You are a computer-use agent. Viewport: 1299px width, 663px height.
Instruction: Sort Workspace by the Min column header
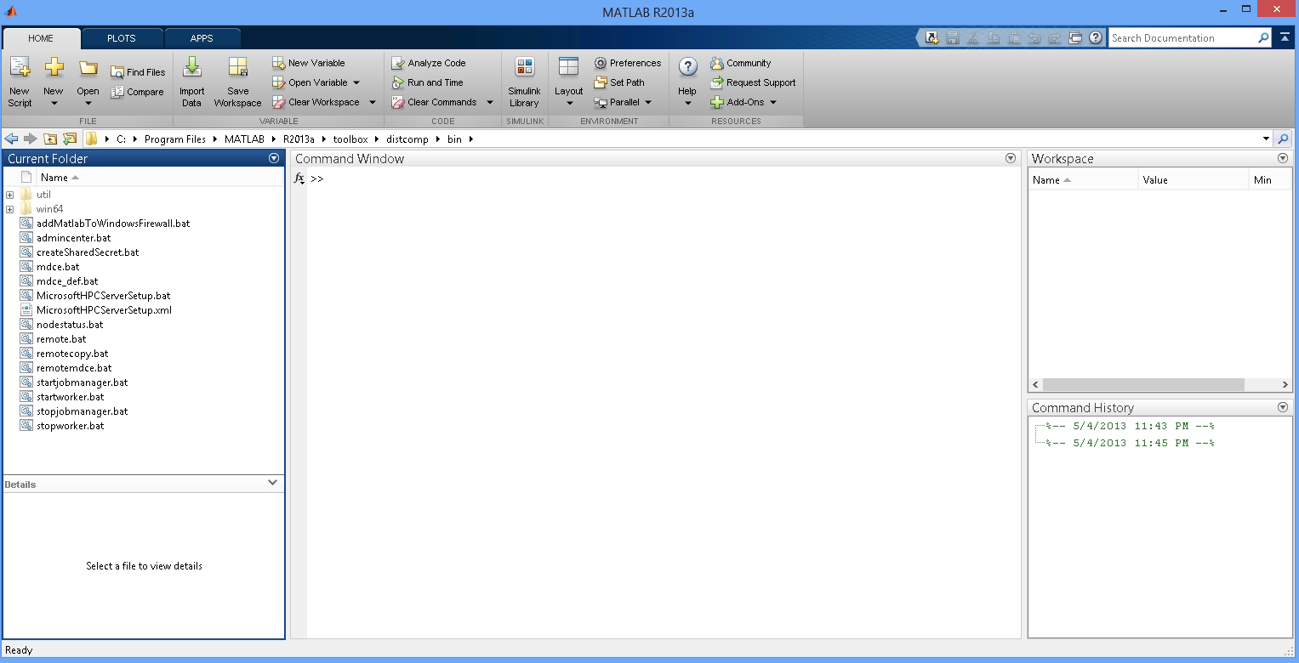[1270, 179]
